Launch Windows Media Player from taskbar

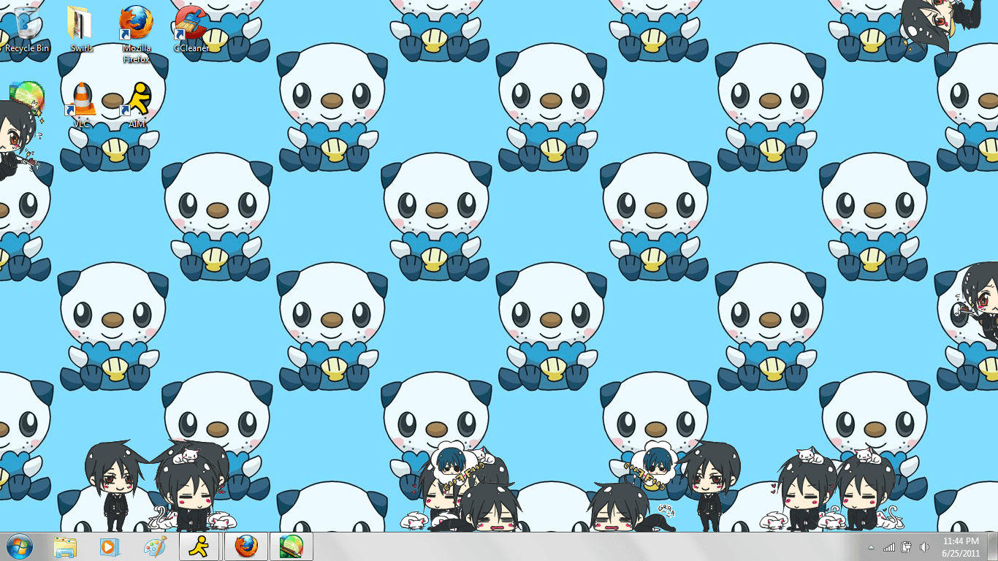(110, 546)
